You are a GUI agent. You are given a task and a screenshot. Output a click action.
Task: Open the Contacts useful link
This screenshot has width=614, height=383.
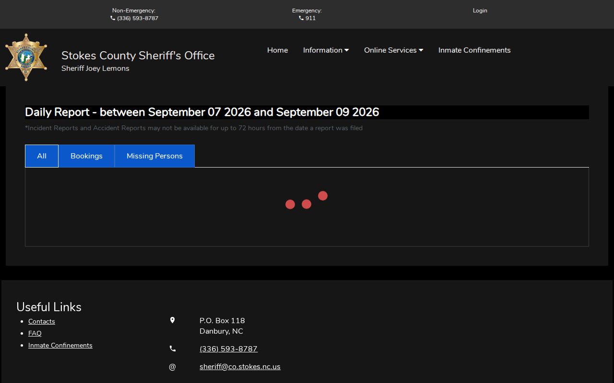pos(42,321)
